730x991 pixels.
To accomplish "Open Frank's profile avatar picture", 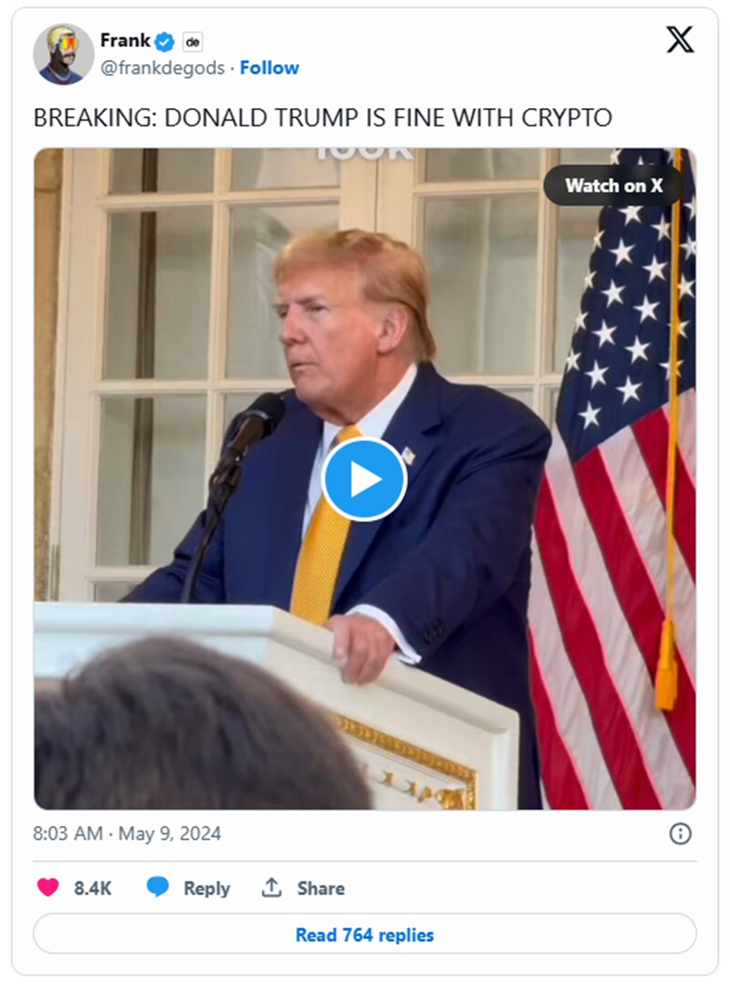I will click(63, 54).
